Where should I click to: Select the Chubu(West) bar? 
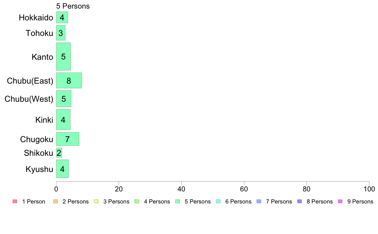click(x=64, y=99)
